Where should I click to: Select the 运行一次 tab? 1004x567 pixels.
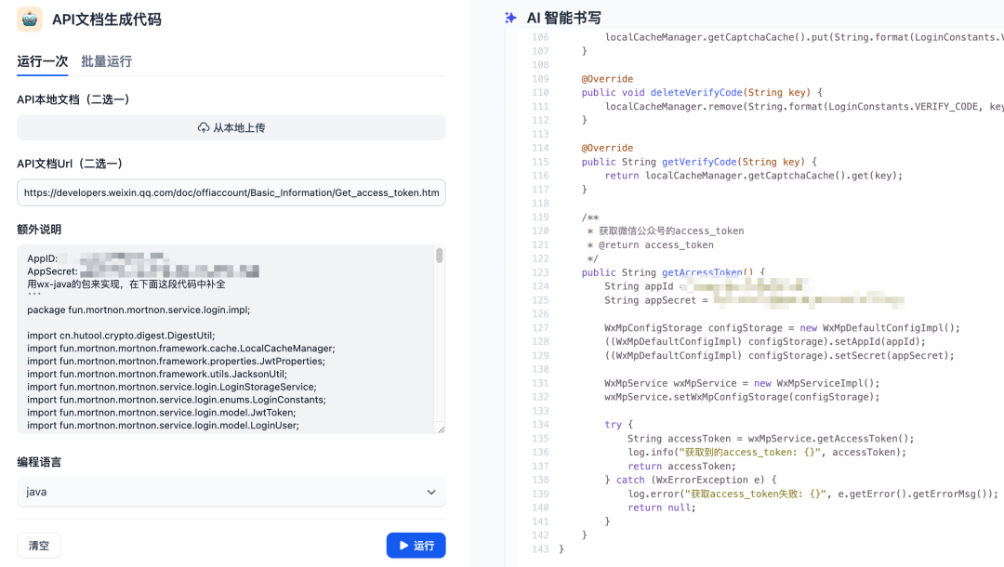click(x=43, y=59)
